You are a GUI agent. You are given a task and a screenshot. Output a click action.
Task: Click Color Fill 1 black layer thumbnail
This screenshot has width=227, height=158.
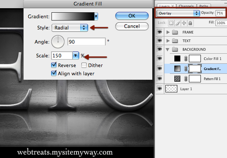177,59
